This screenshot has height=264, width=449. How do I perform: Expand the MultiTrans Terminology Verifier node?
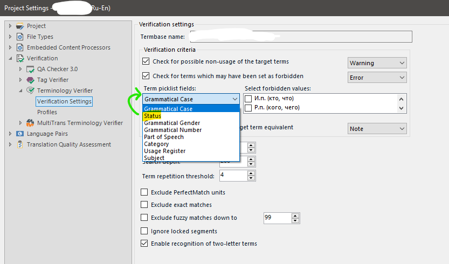(x=20, y=123)
